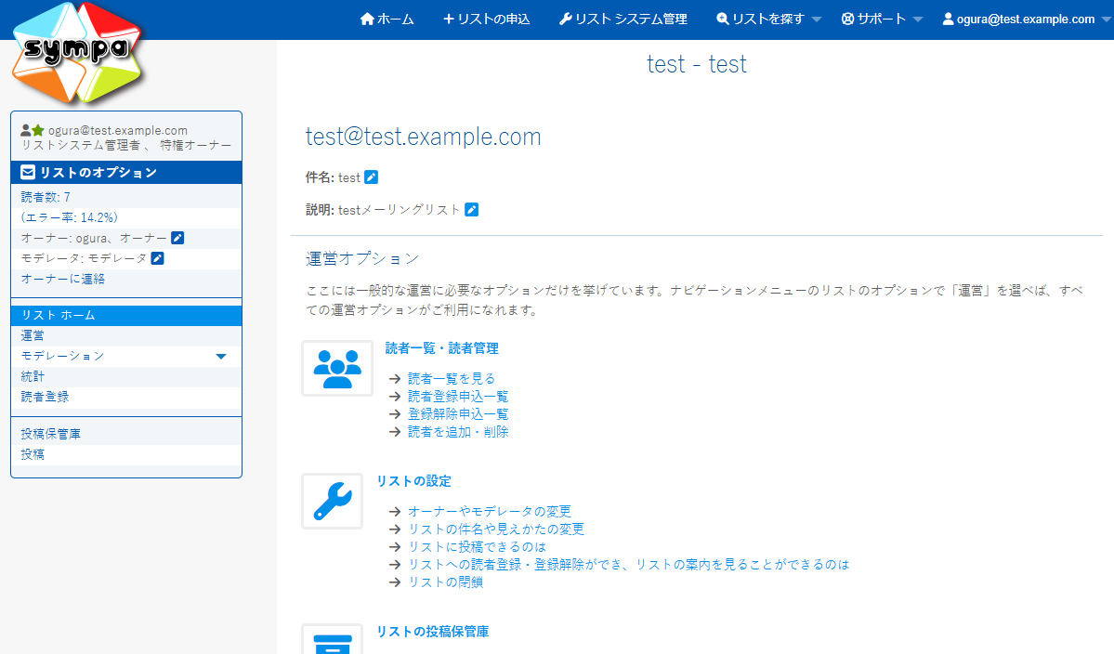Open the ogura@test.example.com user menu
The width and height of the screenshot is (1114, 654).
(1025, 19)
